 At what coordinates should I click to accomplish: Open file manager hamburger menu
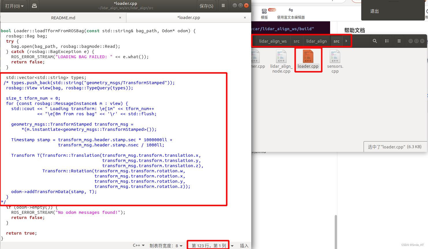click(399, 41)
